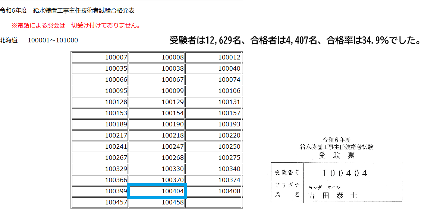Image resolution: width=434 pixels, height=210 pixels.
Task: Click table cell 100268
Action: tap(157, 158)
